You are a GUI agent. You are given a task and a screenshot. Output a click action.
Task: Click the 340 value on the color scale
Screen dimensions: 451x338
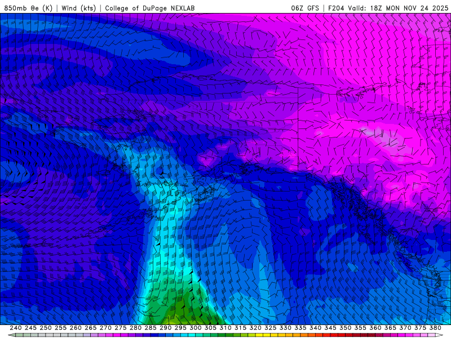pyautogui.click(x=315, y=328)
